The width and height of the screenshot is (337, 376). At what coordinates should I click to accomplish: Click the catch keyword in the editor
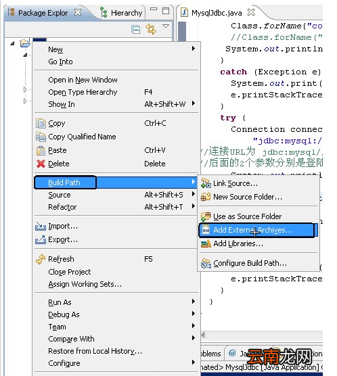[x=233, y=72]
